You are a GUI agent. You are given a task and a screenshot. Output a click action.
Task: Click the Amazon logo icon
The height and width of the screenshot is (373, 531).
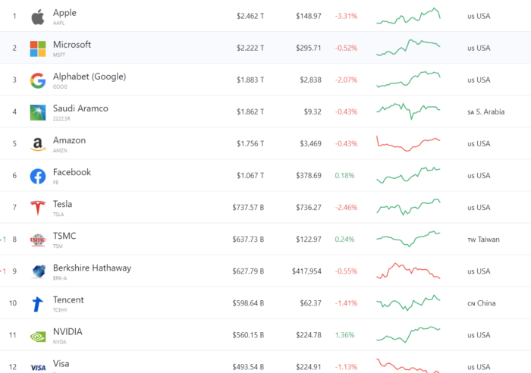pyautogui.click(x=38, y=145)
